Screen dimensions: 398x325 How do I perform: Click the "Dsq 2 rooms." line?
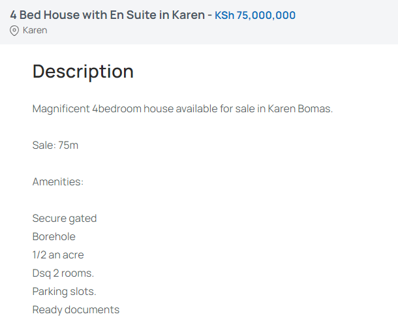pyautogui.click(x=63, y=273)
